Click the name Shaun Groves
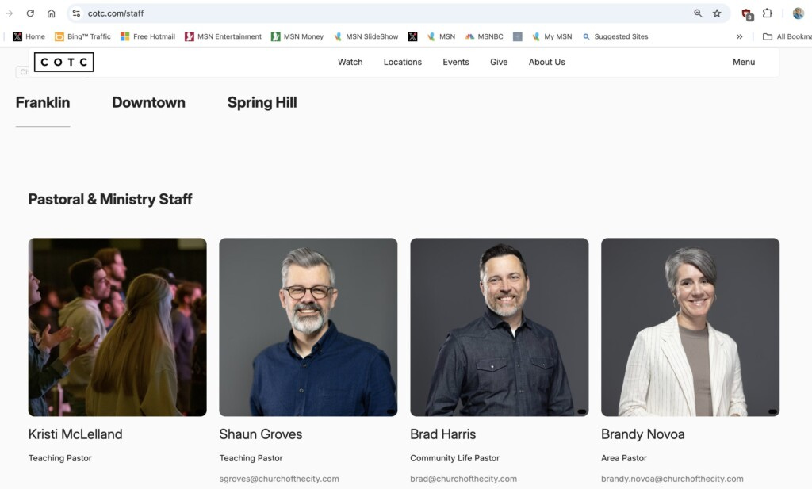The width and height of the screenshot is (812, 489). [x=260, y=434]
